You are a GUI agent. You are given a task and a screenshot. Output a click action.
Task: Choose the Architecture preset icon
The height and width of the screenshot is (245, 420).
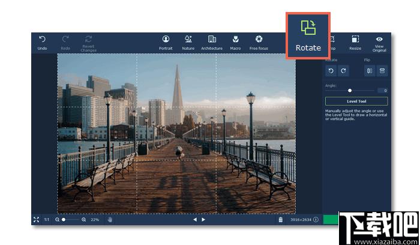click(212, 39)
